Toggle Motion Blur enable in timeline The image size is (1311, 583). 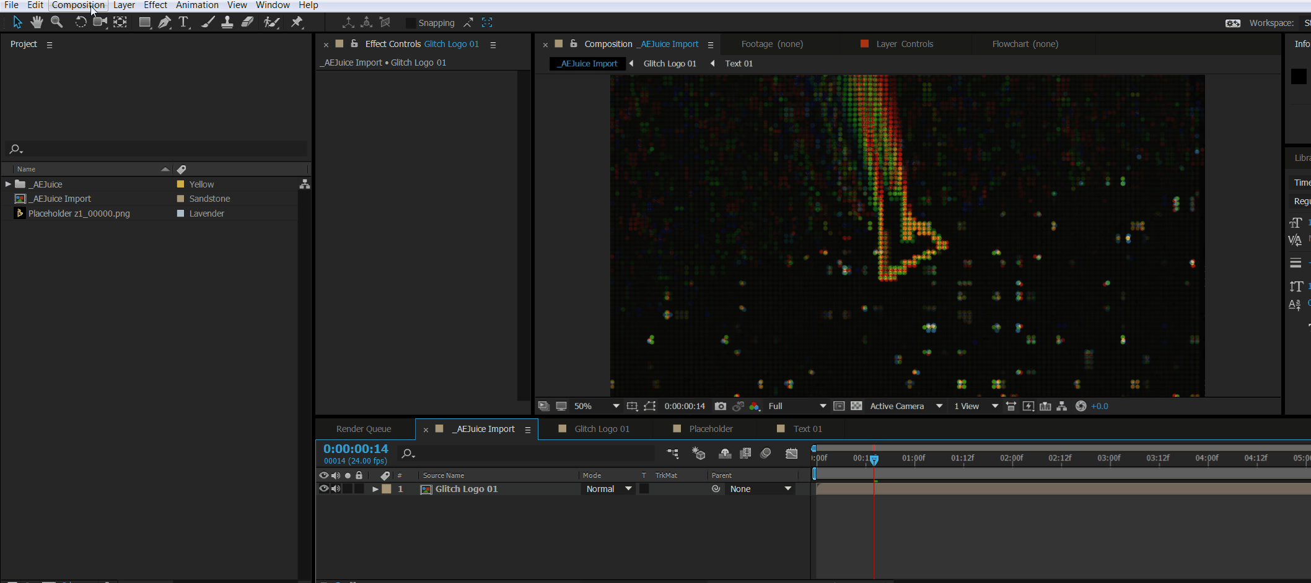coord(766,453)
